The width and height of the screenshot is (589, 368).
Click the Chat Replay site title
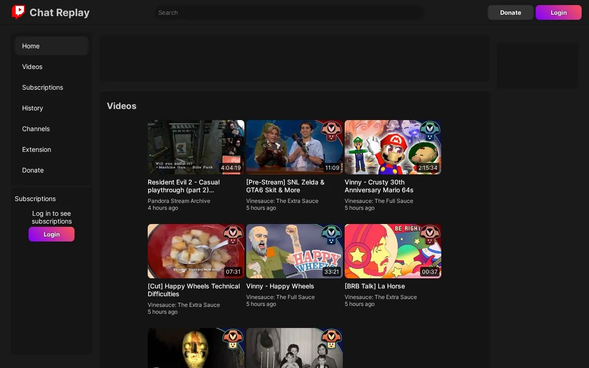coord(59,12)
